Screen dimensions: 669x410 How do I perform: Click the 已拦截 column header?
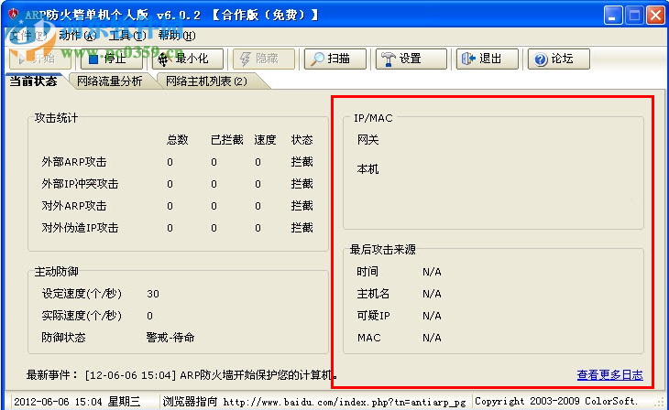pyautogui.click(x=227, y=140)
